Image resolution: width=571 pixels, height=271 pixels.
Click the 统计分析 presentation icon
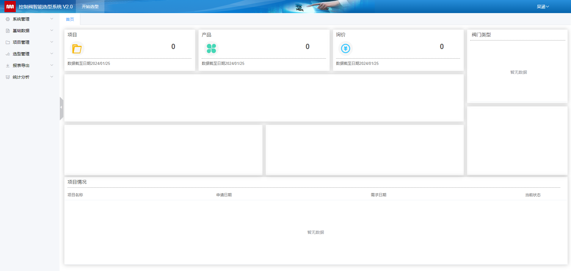[x=8, y=77]
